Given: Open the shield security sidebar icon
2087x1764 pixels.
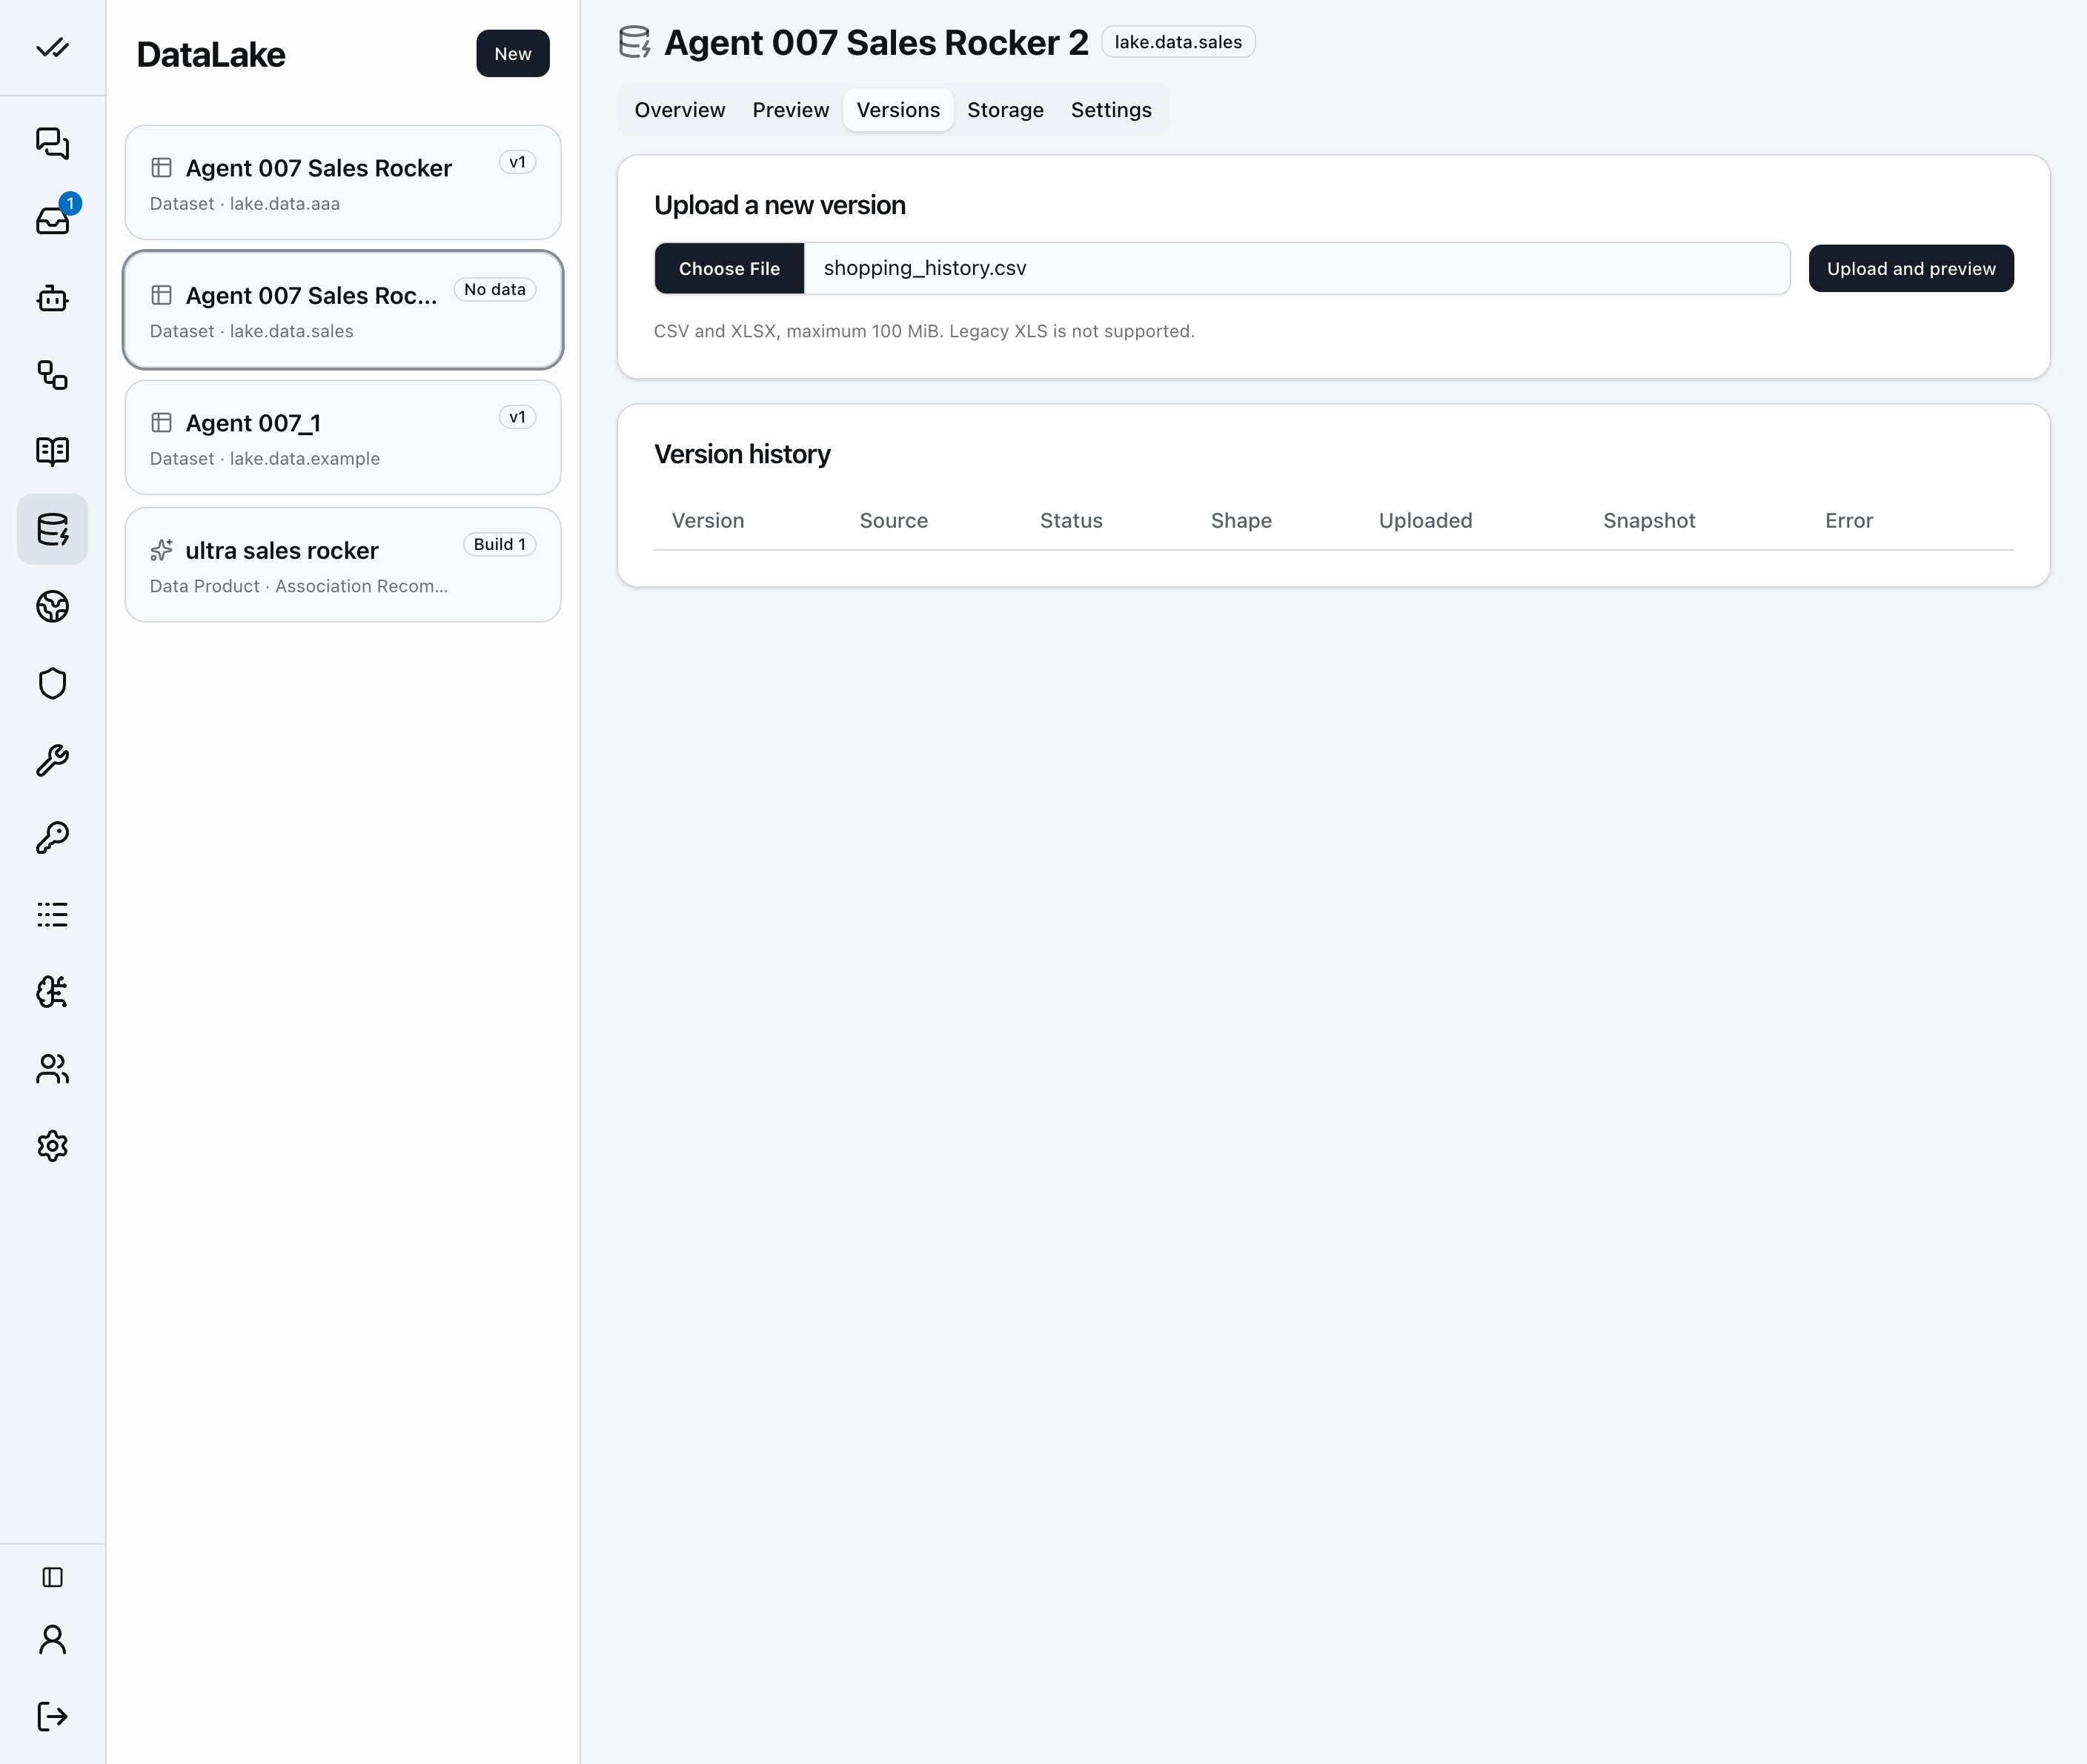Looking at the screenshot, I should click(52, 683).
